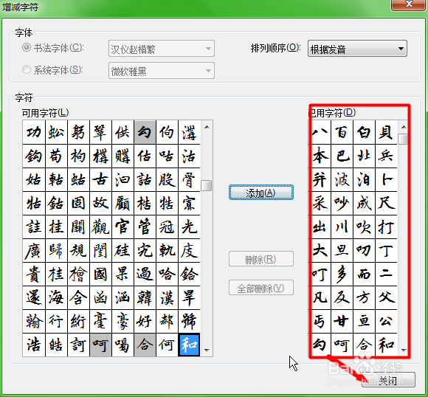Viewport: 428px width, 397px height.
Task: Select the 系统字体 radio button
Action: 27,69
